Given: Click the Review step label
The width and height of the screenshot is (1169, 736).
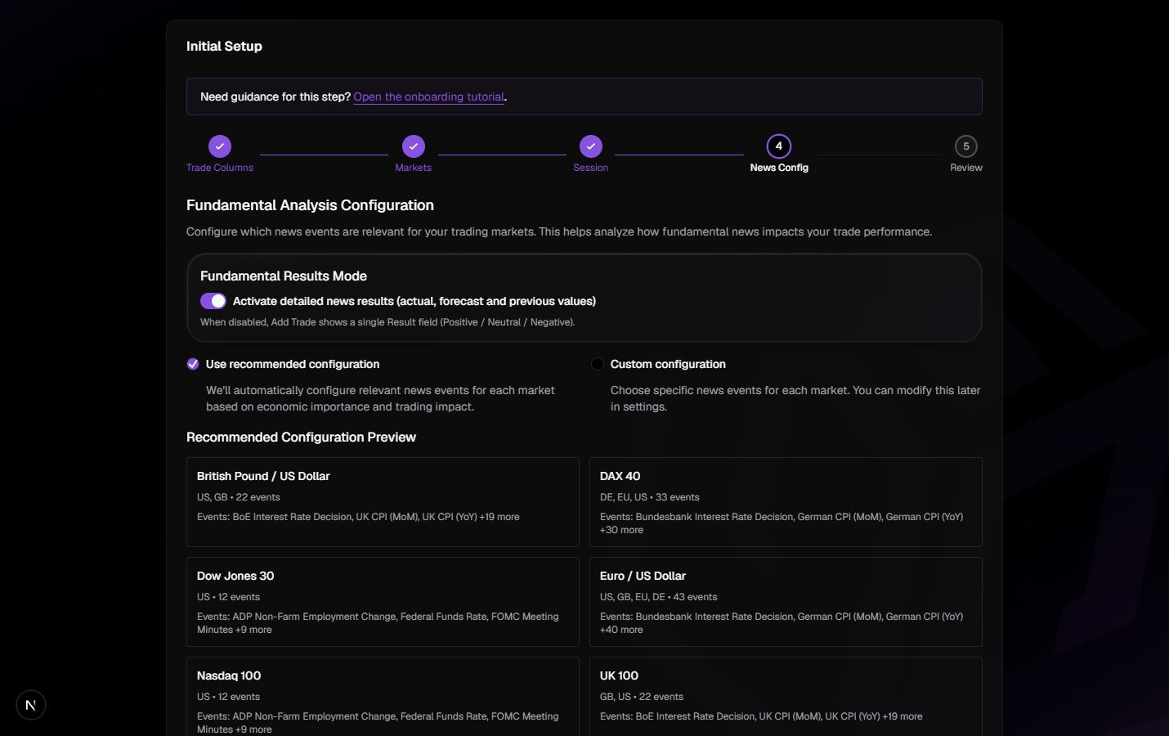Looking at the screenshot, I should 966,168.
